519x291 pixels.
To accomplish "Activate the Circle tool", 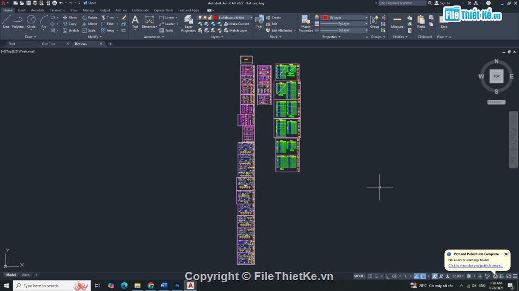I will [31, 21].
